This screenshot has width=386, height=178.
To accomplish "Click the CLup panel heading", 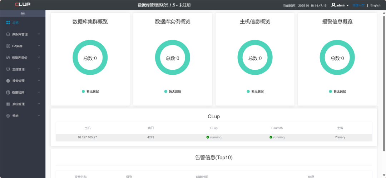I will click(214, 117).
